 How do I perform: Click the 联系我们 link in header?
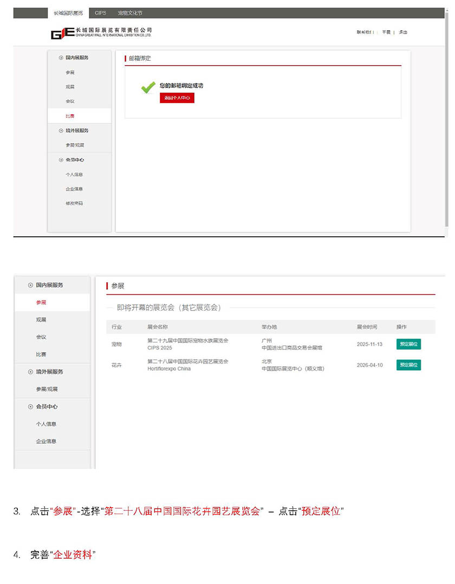coord(364,33)
